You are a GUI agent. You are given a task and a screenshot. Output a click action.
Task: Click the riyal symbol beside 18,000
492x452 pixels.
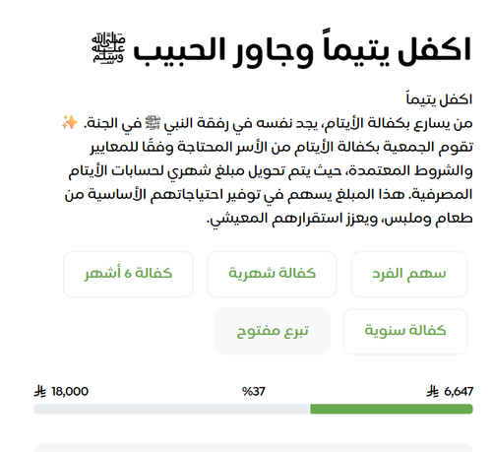click(x=40, y=391)
